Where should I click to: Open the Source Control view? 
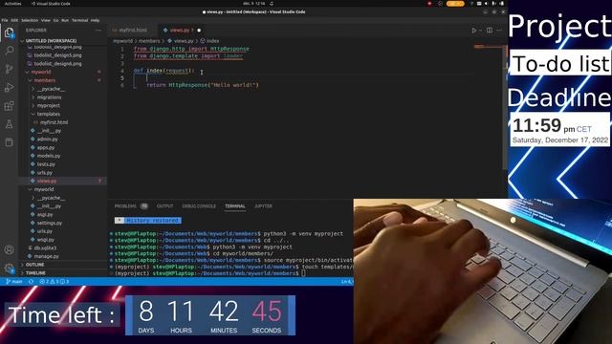[x=10, y=69]
